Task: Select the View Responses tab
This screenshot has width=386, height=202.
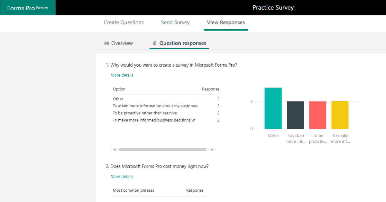Action: pyautogui.click(x=226, y=23)
